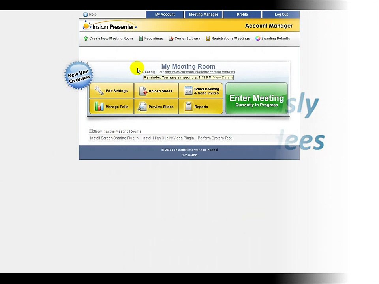Click the reminder text about 1:17 PM meeting
Screen dimensions: 379x284
pos(178,78)
